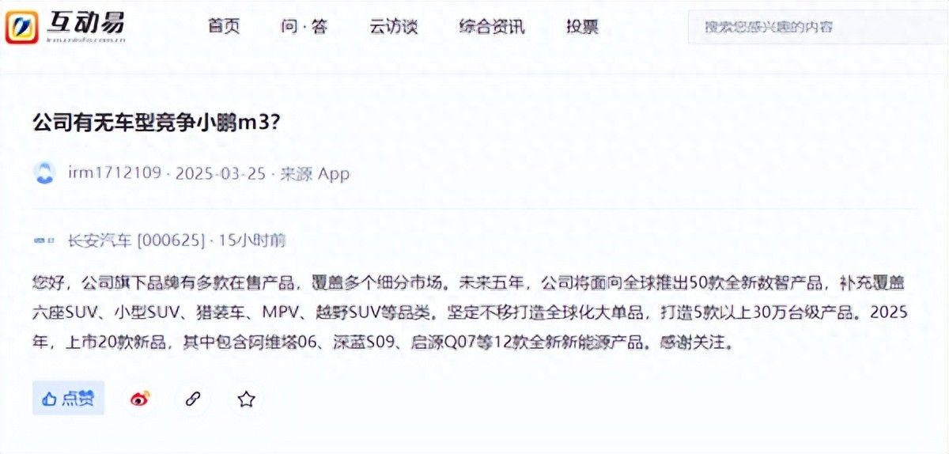Open user irm1712109's profile
949x454 pixels.
click(115, 173)
